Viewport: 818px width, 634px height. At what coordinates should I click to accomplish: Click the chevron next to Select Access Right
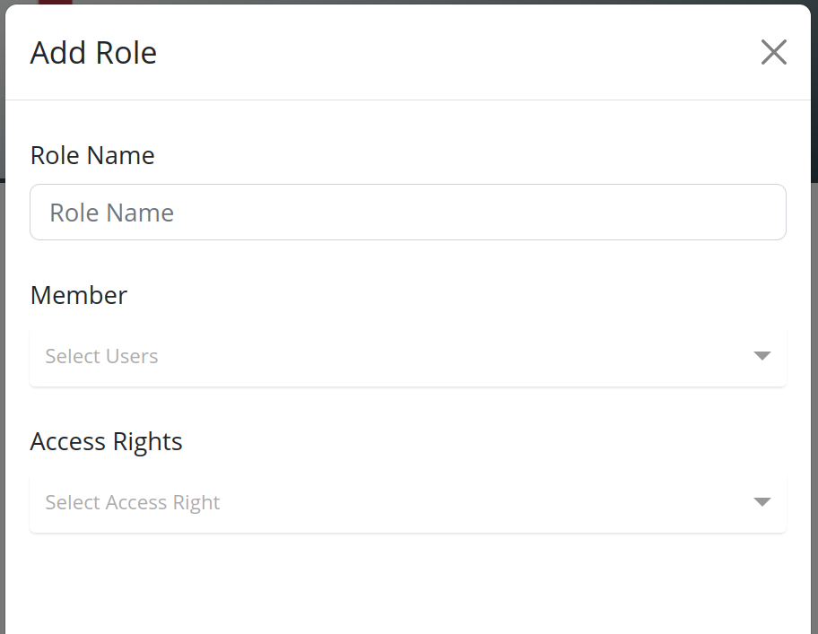click(x=761, y=502)
